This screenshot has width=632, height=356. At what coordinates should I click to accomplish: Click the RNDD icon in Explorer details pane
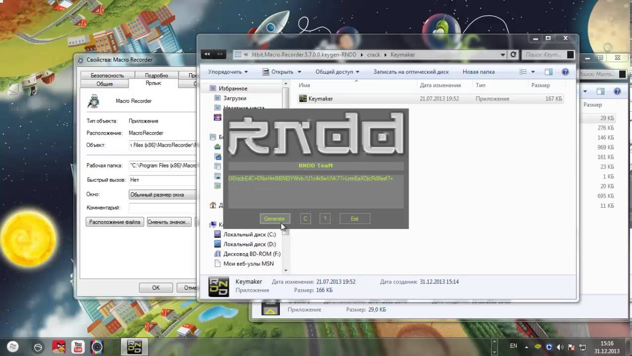point(218,286)
